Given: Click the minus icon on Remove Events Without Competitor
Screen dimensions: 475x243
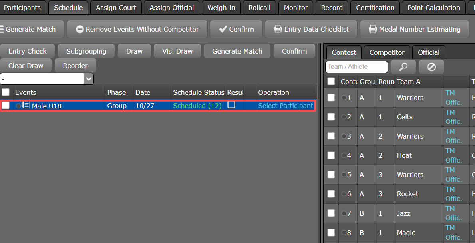Looking at the screenshot, I should [80, 29].
